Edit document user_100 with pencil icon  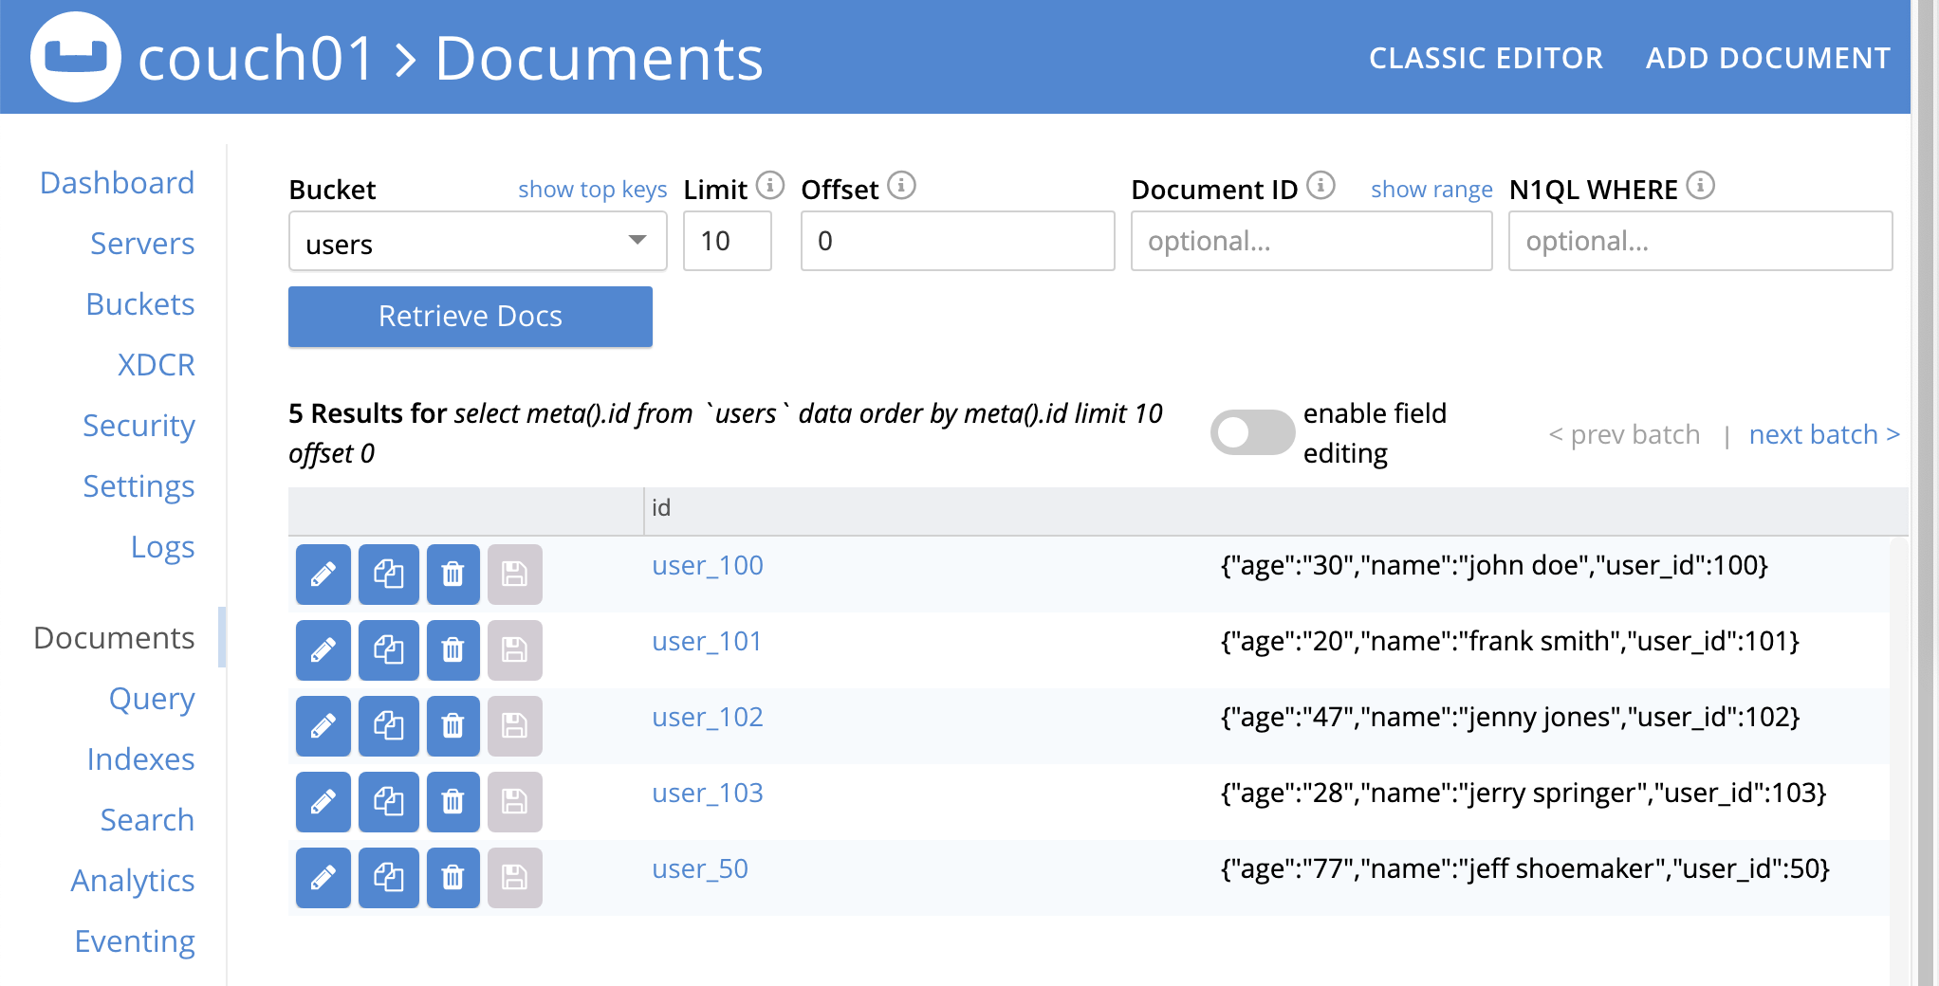323,575
